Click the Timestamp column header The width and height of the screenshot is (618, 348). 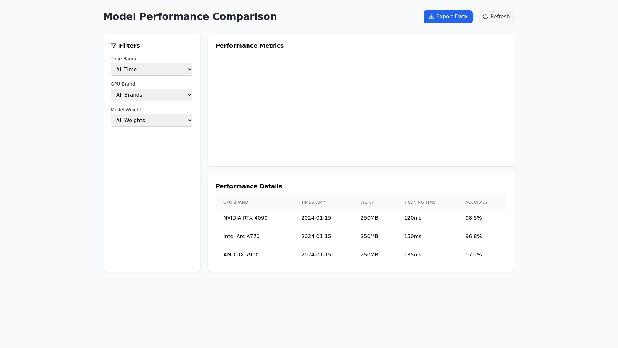313,202
